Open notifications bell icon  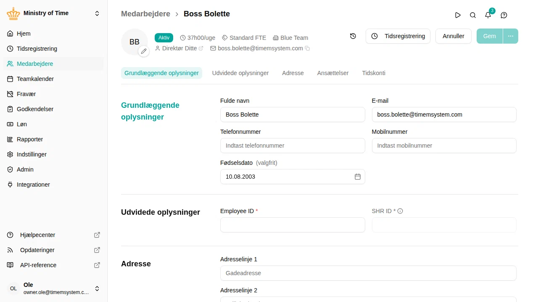pos(488,15)
